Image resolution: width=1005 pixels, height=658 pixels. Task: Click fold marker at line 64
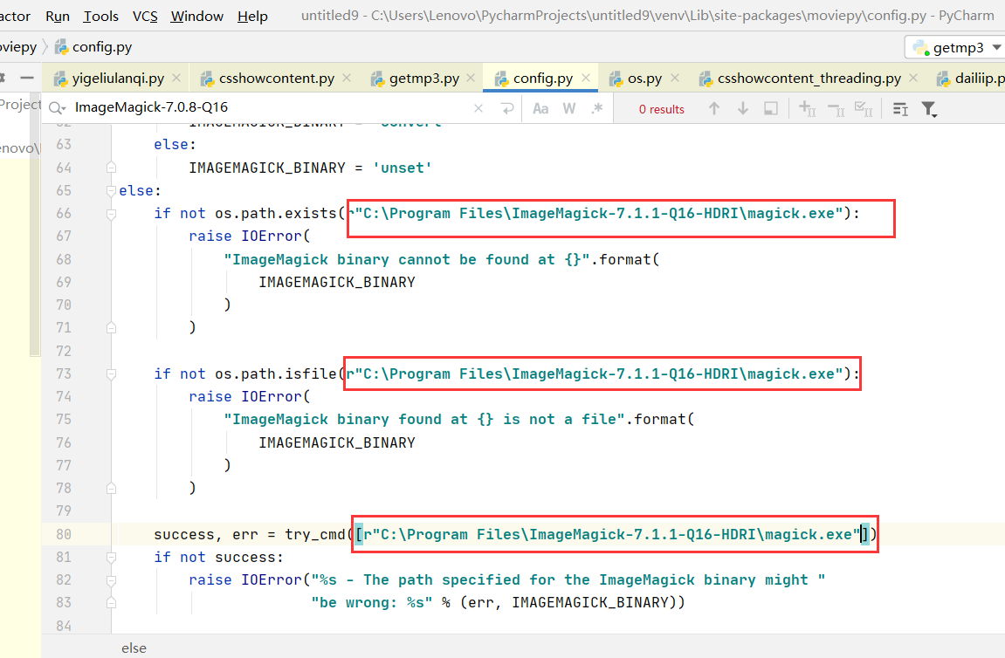112,168
